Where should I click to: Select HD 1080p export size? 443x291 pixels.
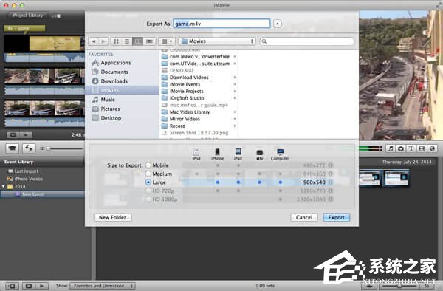click(x=148, y=199)
